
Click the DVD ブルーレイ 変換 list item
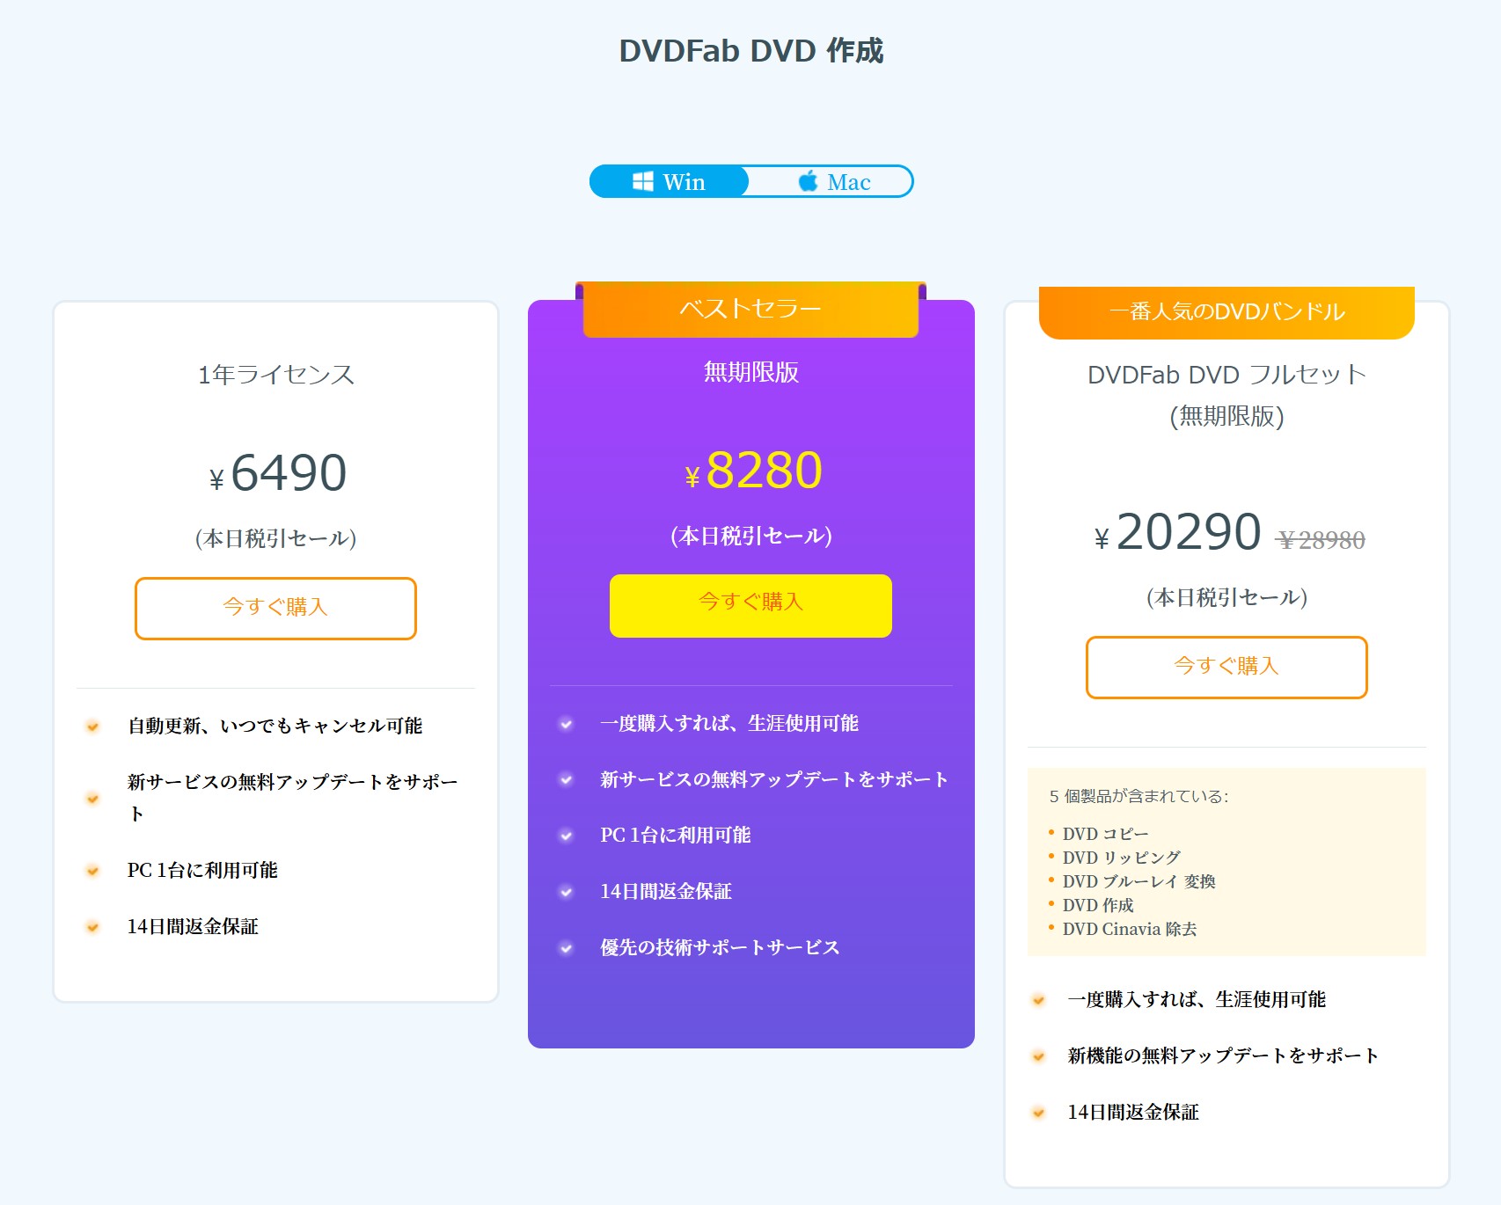(x=1139, y=881)
